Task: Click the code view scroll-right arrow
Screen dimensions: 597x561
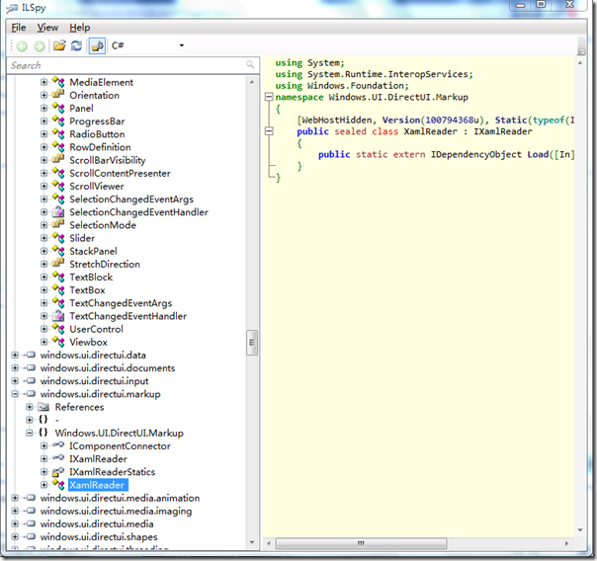Action: pos(566,543)
